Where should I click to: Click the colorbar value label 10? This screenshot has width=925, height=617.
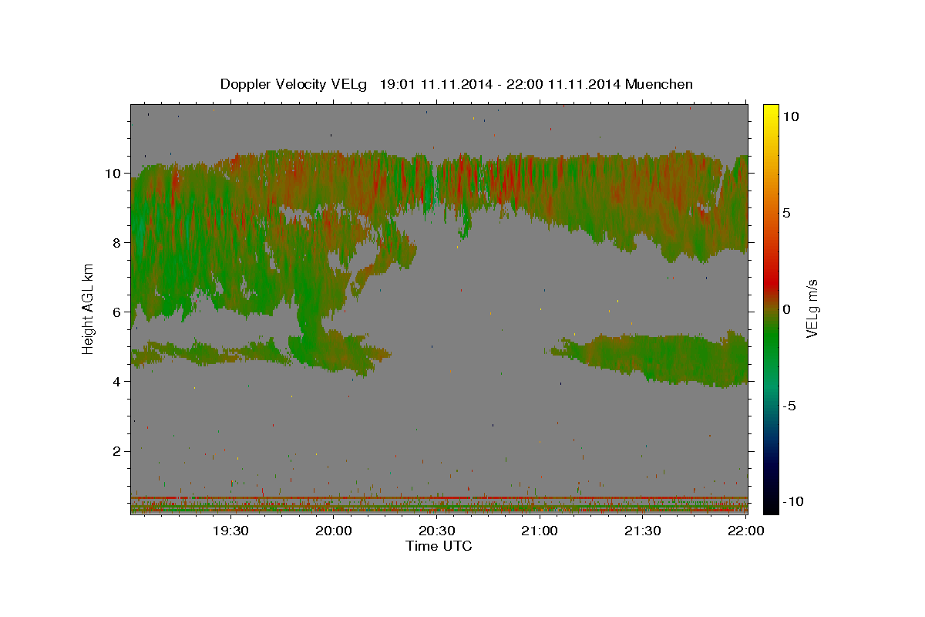pos(791,116)
